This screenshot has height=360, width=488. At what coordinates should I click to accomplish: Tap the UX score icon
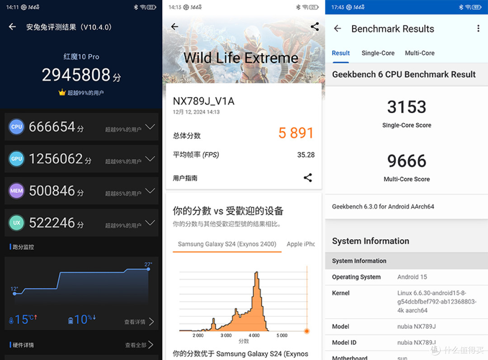tap(17, 223)
